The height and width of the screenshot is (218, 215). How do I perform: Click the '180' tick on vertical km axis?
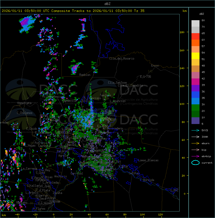182,32
